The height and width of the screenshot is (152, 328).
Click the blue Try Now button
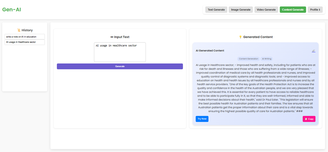pyautogui.click(x=202, y=119)
